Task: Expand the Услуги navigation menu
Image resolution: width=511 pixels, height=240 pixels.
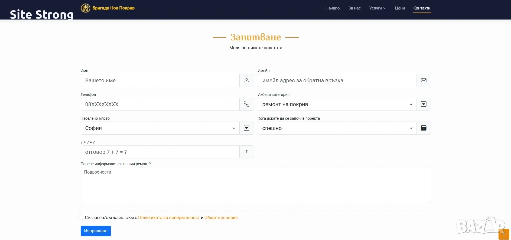Action: (x=377, y=8)
